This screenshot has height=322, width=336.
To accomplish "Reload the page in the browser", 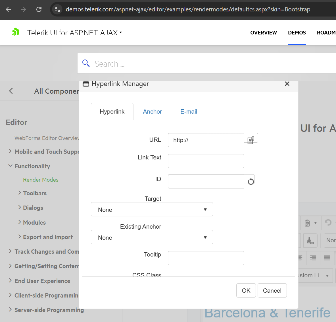I will pyautogui.click(x=39, y=9).
